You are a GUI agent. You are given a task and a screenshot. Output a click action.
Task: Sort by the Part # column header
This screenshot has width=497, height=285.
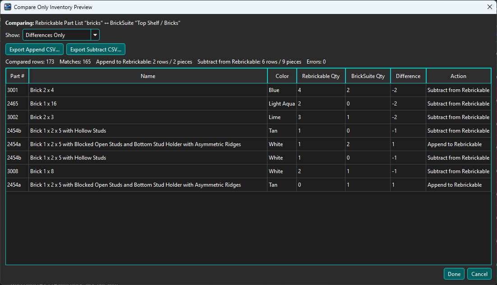pyautogui.click(x=18, y=76)
